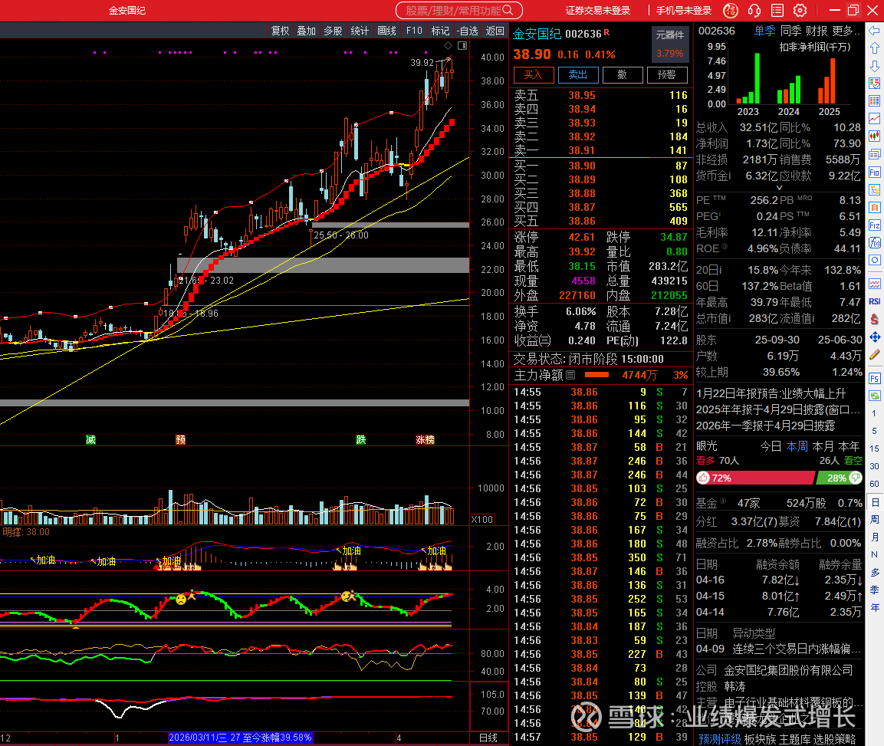884x746 pixels.
Task: Open the settings gear icon in title bar
Action: (x=800, y=10)
